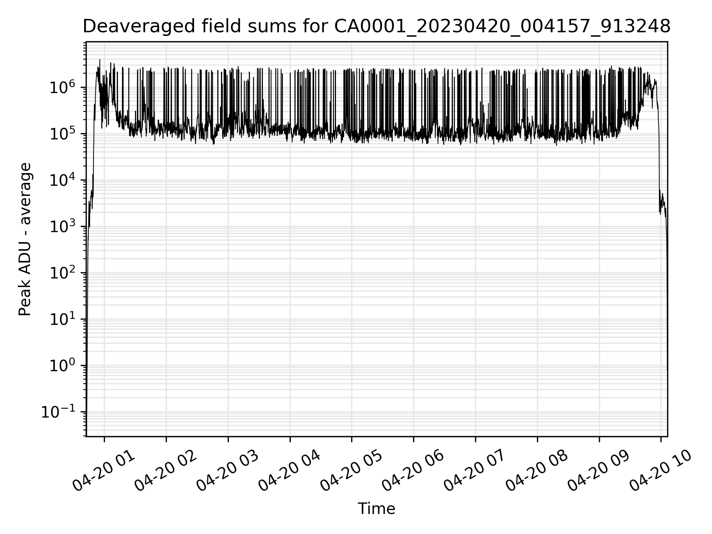Click the y-axis label 'Peak ADU - average'
This screenshot has width=712, height=534.
pos(25,239)
